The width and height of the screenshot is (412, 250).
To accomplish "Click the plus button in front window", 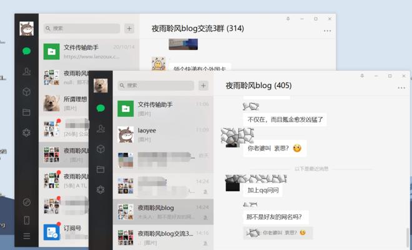I will pos(204,86).
